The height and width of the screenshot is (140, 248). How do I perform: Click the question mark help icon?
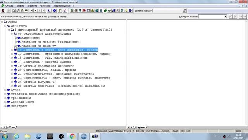[60, 10]
